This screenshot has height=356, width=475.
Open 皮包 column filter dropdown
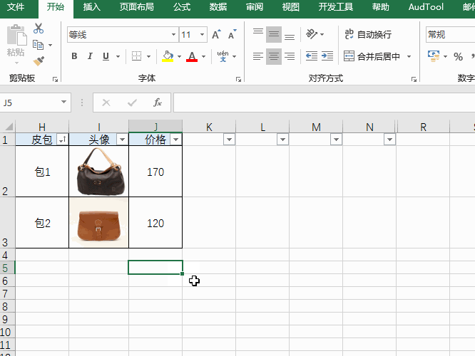(63, 140)
